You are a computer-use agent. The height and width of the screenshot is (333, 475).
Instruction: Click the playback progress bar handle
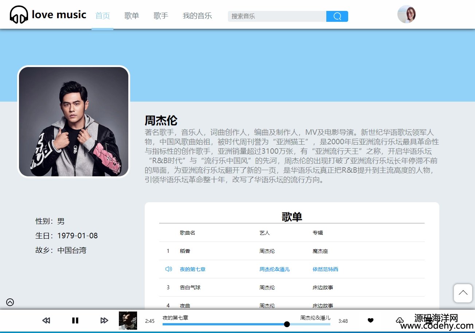pyautogui.click(x=287, y=324)
